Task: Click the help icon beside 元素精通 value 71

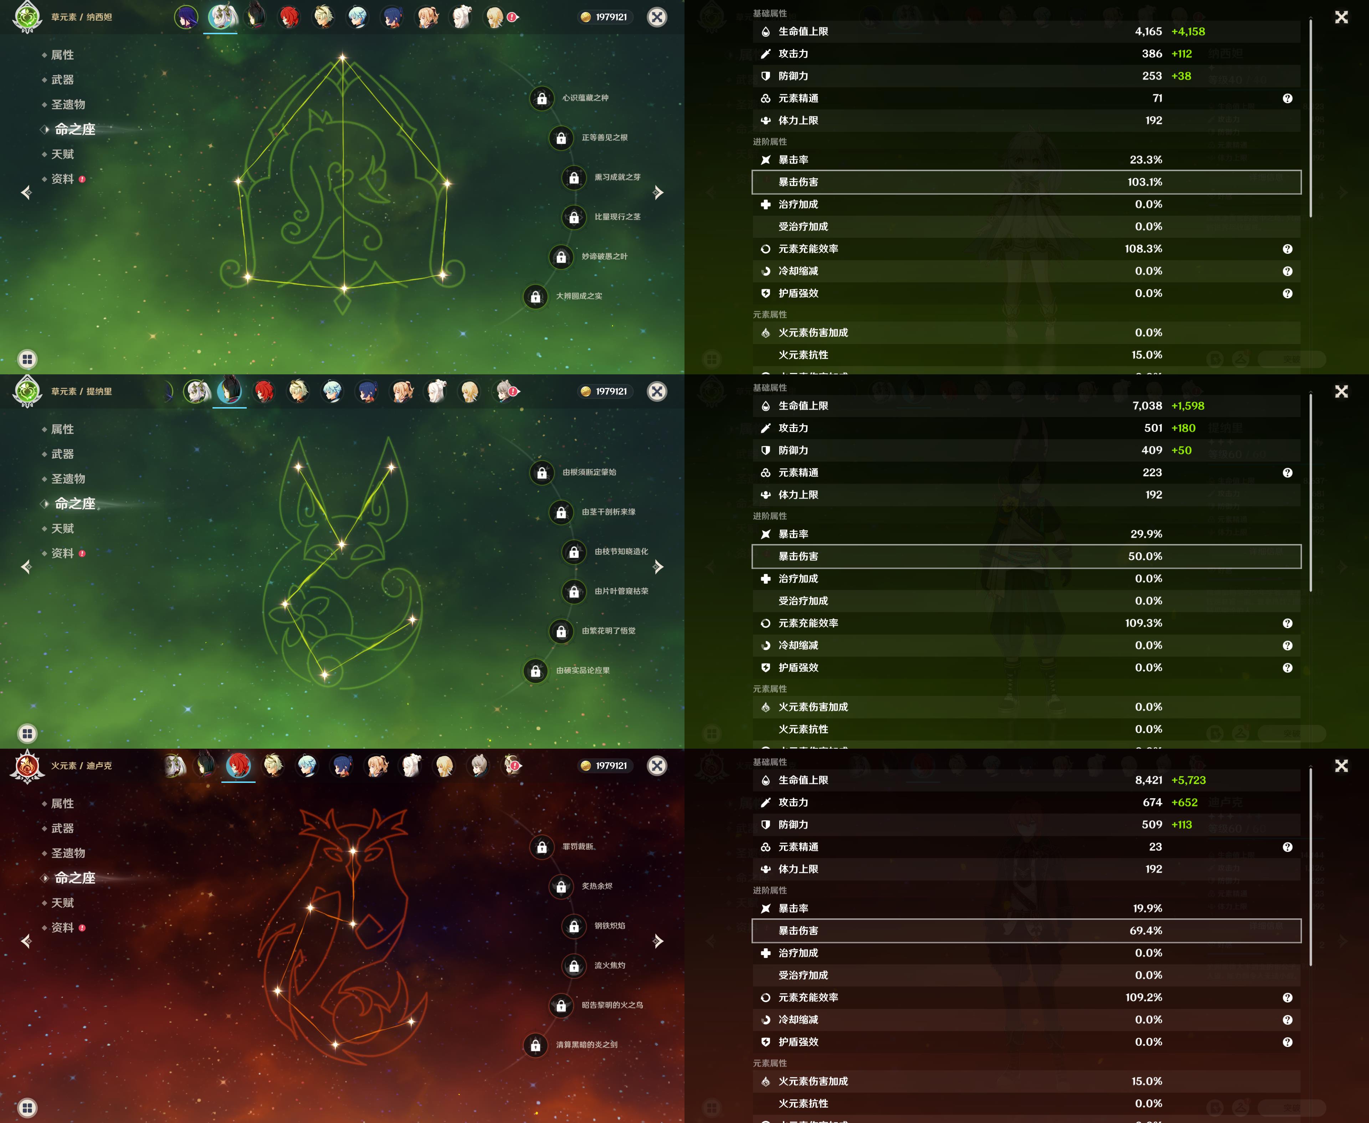Action: tap(1287, 98)
